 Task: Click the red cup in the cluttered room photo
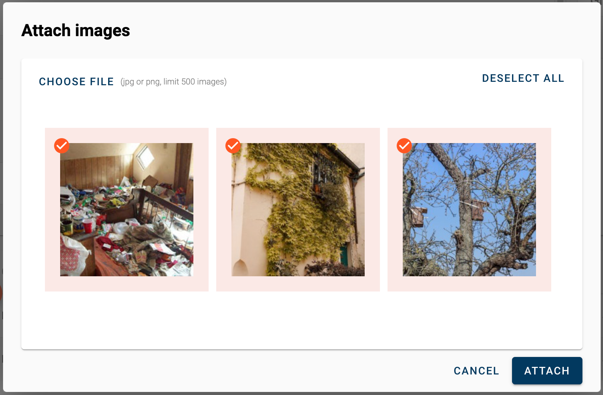coord(87,226)
